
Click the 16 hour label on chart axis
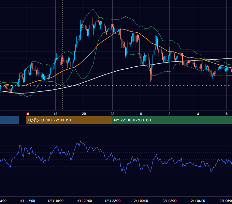[27, 114]
